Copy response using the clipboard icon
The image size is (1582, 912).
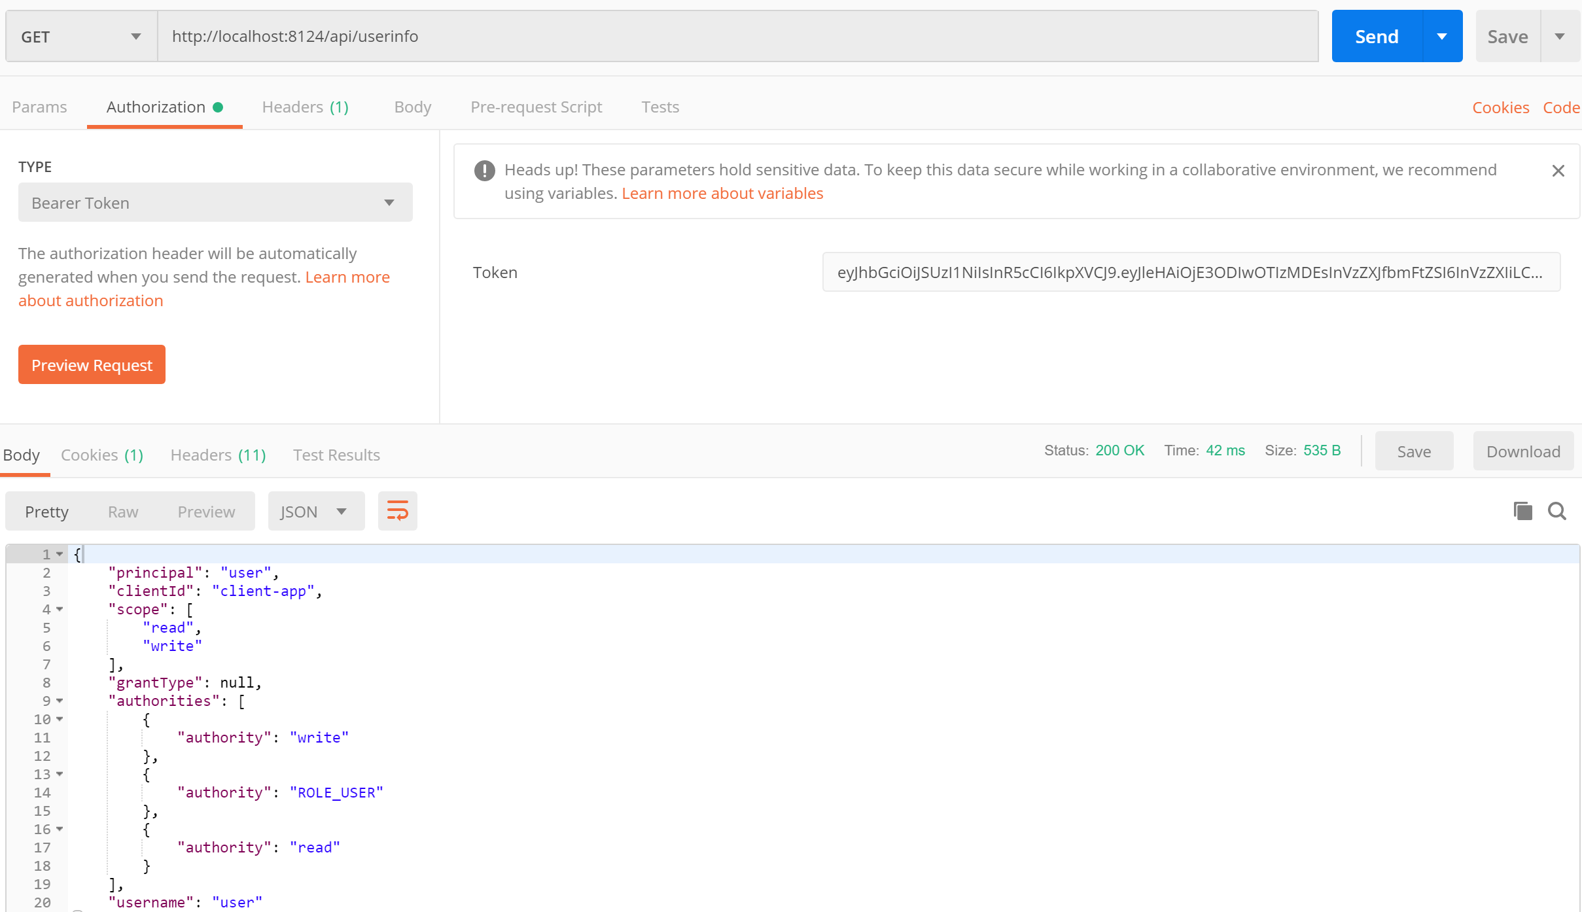pyautogui.click(x=1522, y=511)
